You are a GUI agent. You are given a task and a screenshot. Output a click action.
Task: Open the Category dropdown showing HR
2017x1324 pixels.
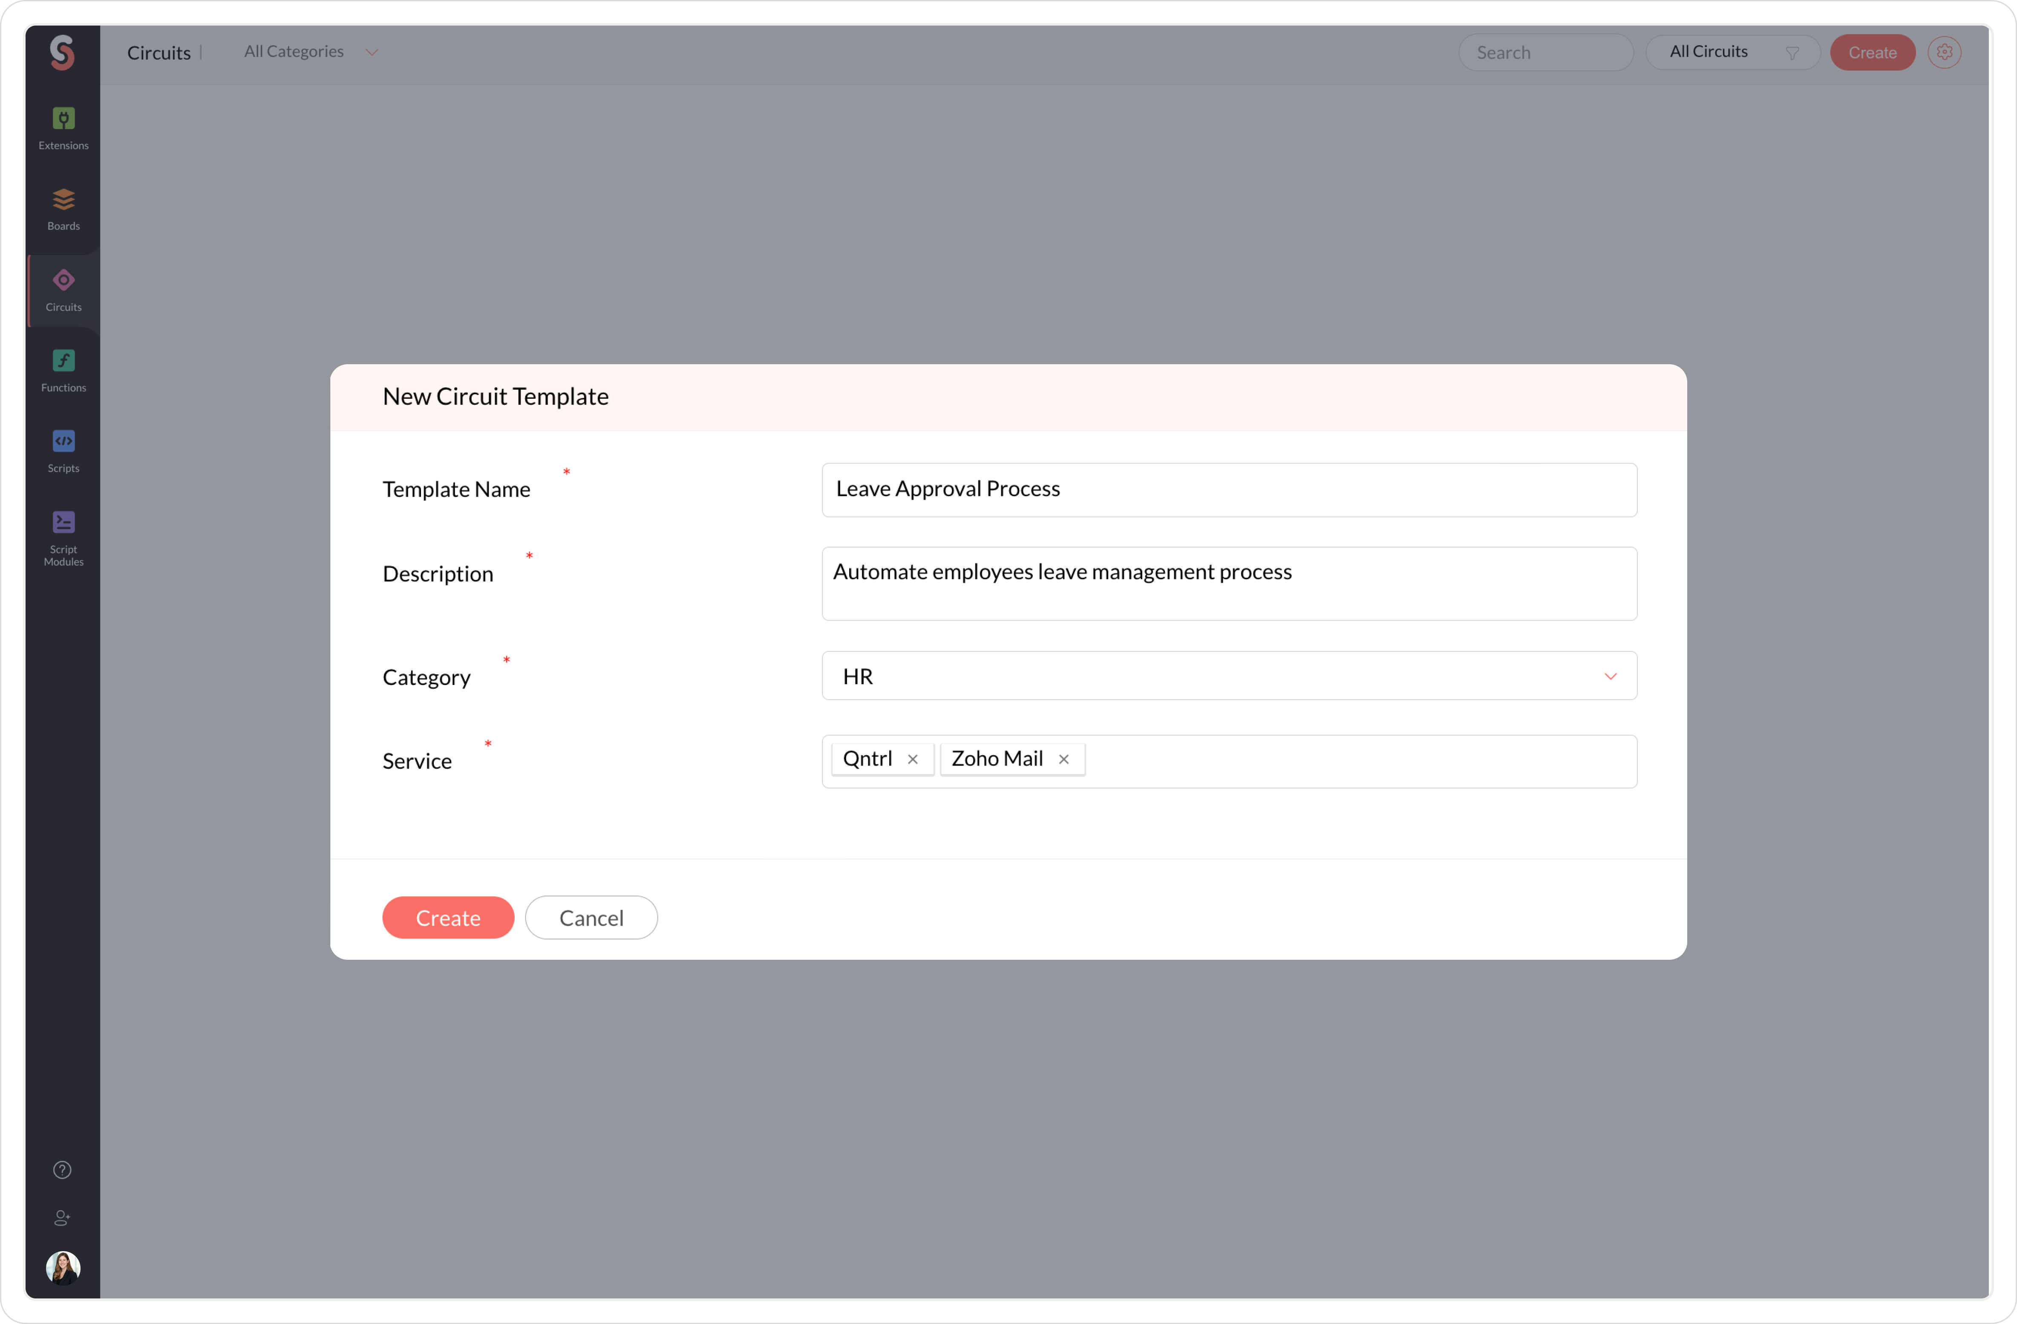(1229, 675)
